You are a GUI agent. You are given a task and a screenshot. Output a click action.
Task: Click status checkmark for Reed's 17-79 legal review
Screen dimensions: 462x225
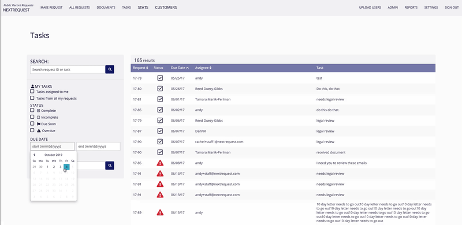point(160,121)
